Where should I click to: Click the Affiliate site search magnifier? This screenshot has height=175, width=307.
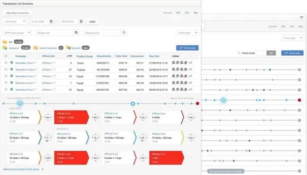pyautogui.click(x=76, y=32)
